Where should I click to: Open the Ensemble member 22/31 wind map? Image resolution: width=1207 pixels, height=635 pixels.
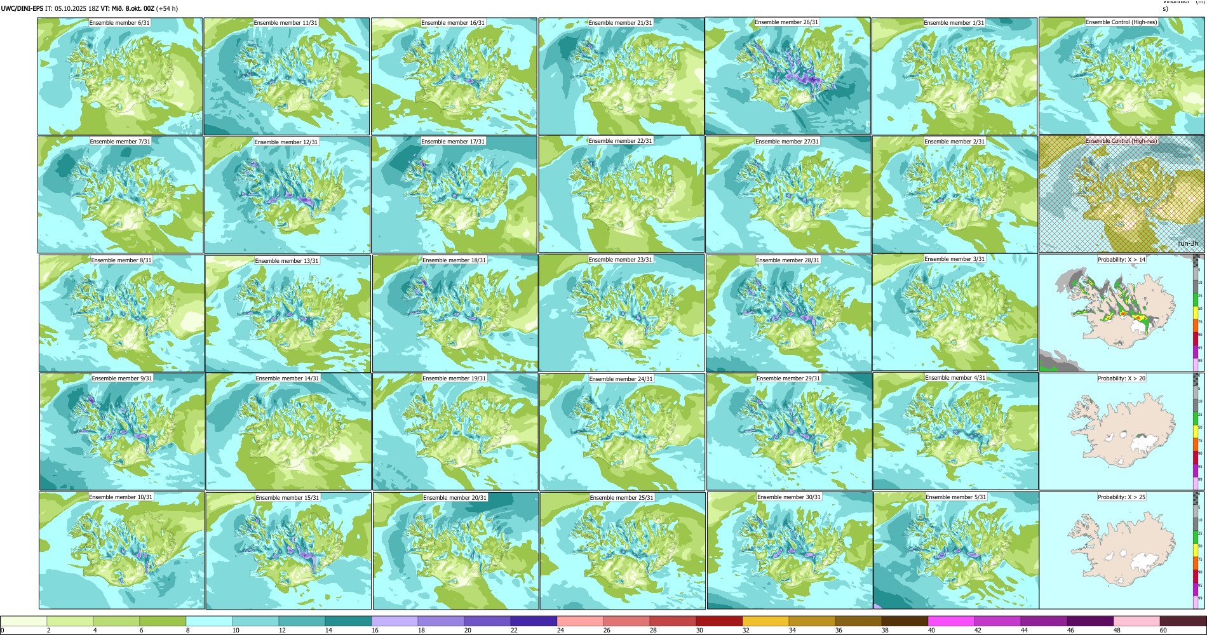621,194
